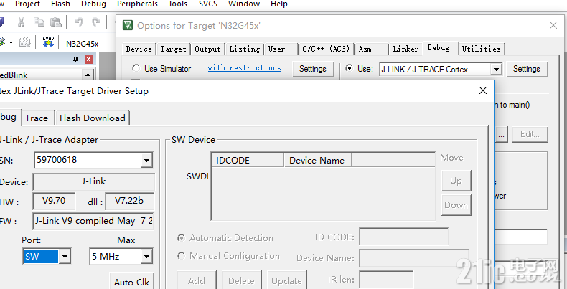Image resolution: width=567 pixels, height=289 pixels.
Task: Open the Max 5 MHz clock dropdown
Action: click(x=146, y=257)
